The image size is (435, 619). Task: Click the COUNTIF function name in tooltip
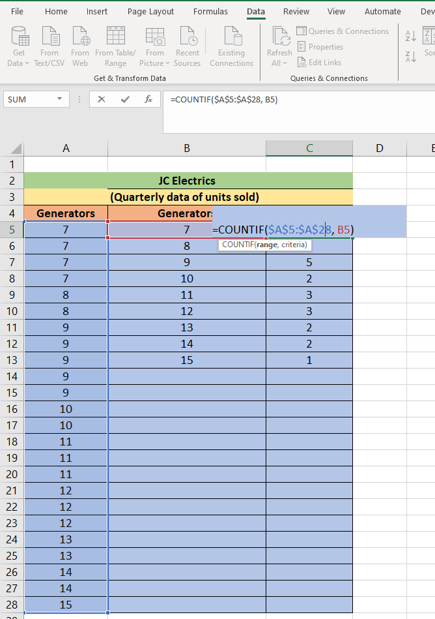point(238,245)
